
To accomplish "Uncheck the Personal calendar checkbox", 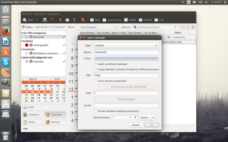I will [x=31, y=37].
